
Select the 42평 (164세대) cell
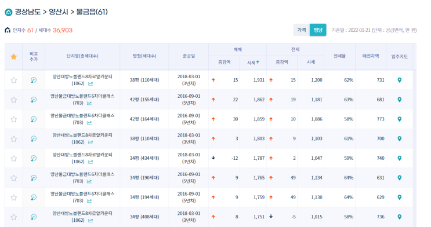pyautogui.click(x=144, y=119)
